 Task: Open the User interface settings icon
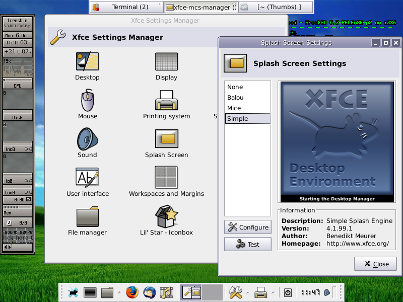point(87,178)
